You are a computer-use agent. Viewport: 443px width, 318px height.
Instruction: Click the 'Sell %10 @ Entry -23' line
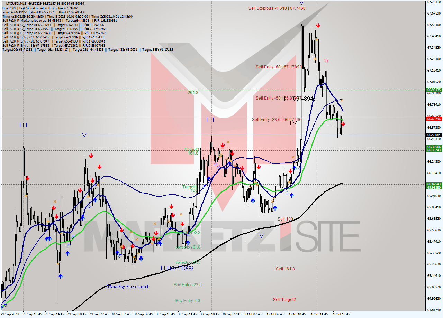[x=54, y=37]
